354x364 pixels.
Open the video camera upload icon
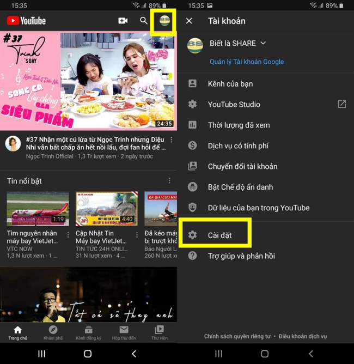tap(123, 21)
